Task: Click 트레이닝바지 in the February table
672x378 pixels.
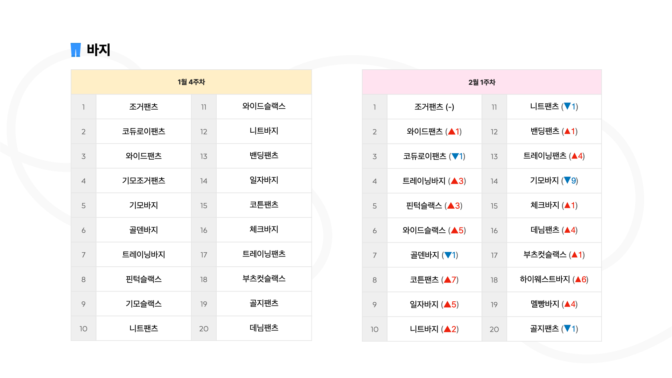Action: [424, 181]
